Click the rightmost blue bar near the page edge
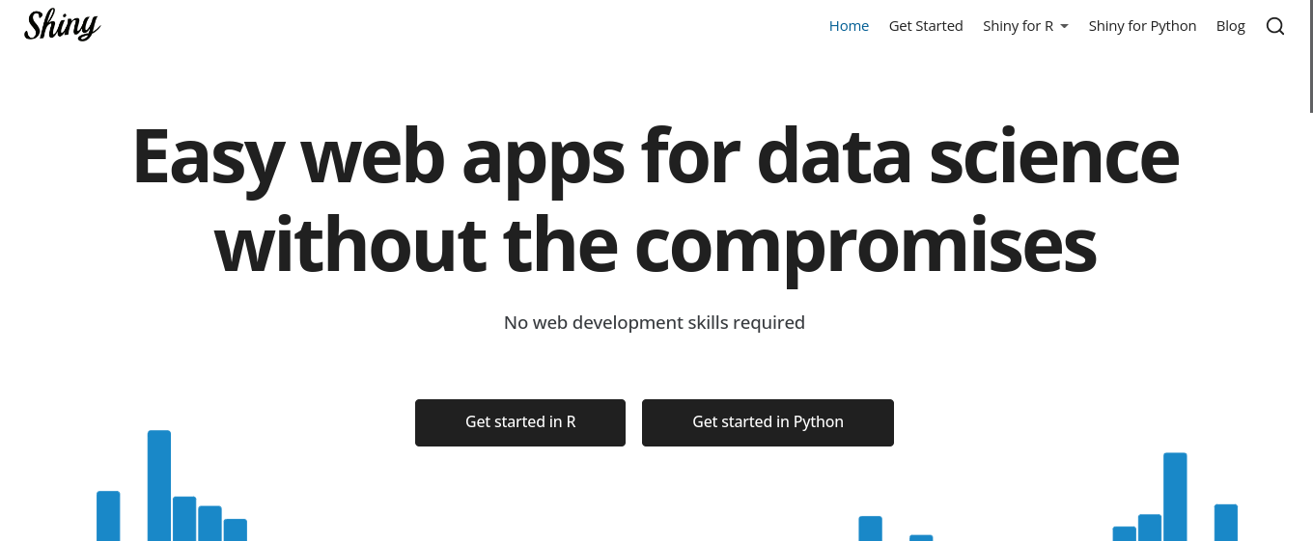Image resolution: width=1313 pixels, height=541 pixels. point(1226,523)
